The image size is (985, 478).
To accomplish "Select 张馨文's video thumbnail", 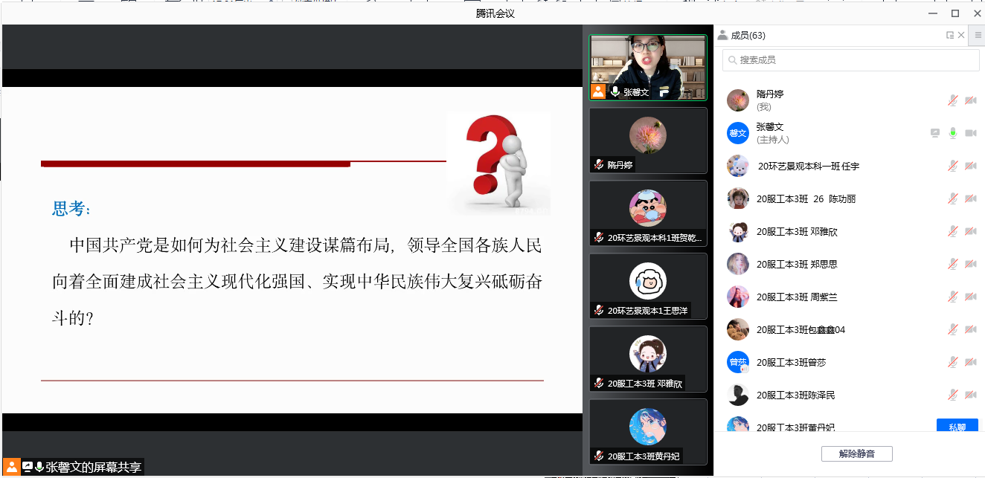I will [647, 67].
